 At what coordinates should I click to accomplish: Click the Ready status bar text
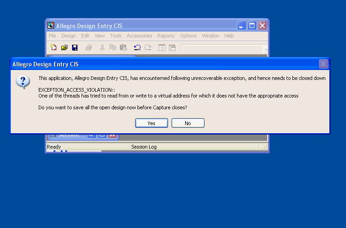(x=54, y=147)
